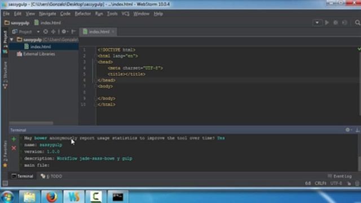The height and width of the screenshot is (203, 361).
Task: Close the index.html editor tab
Action: click(x=113, y=32)
